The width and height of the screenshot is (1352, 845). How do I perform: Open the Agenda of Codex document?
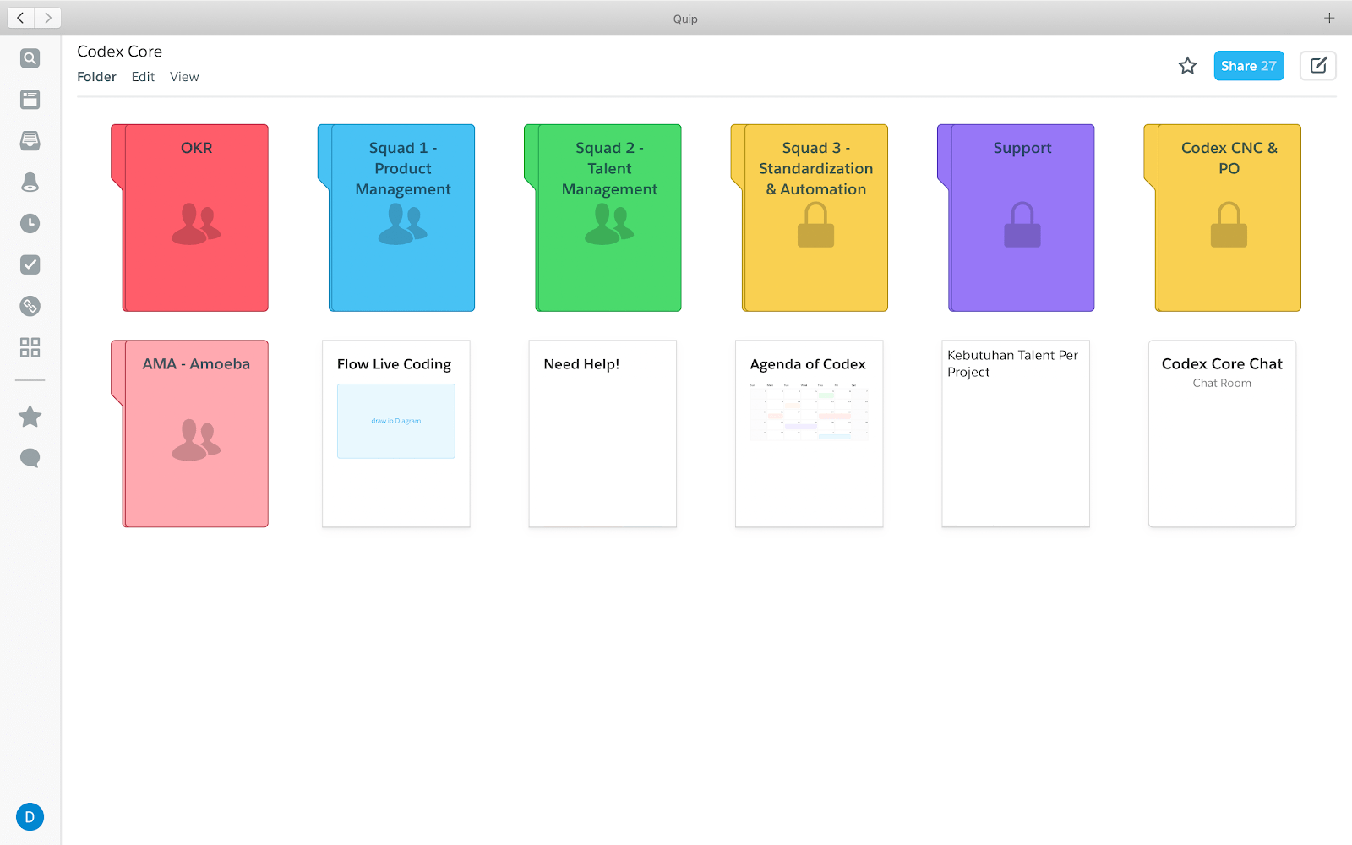click(x=810, y=433)
